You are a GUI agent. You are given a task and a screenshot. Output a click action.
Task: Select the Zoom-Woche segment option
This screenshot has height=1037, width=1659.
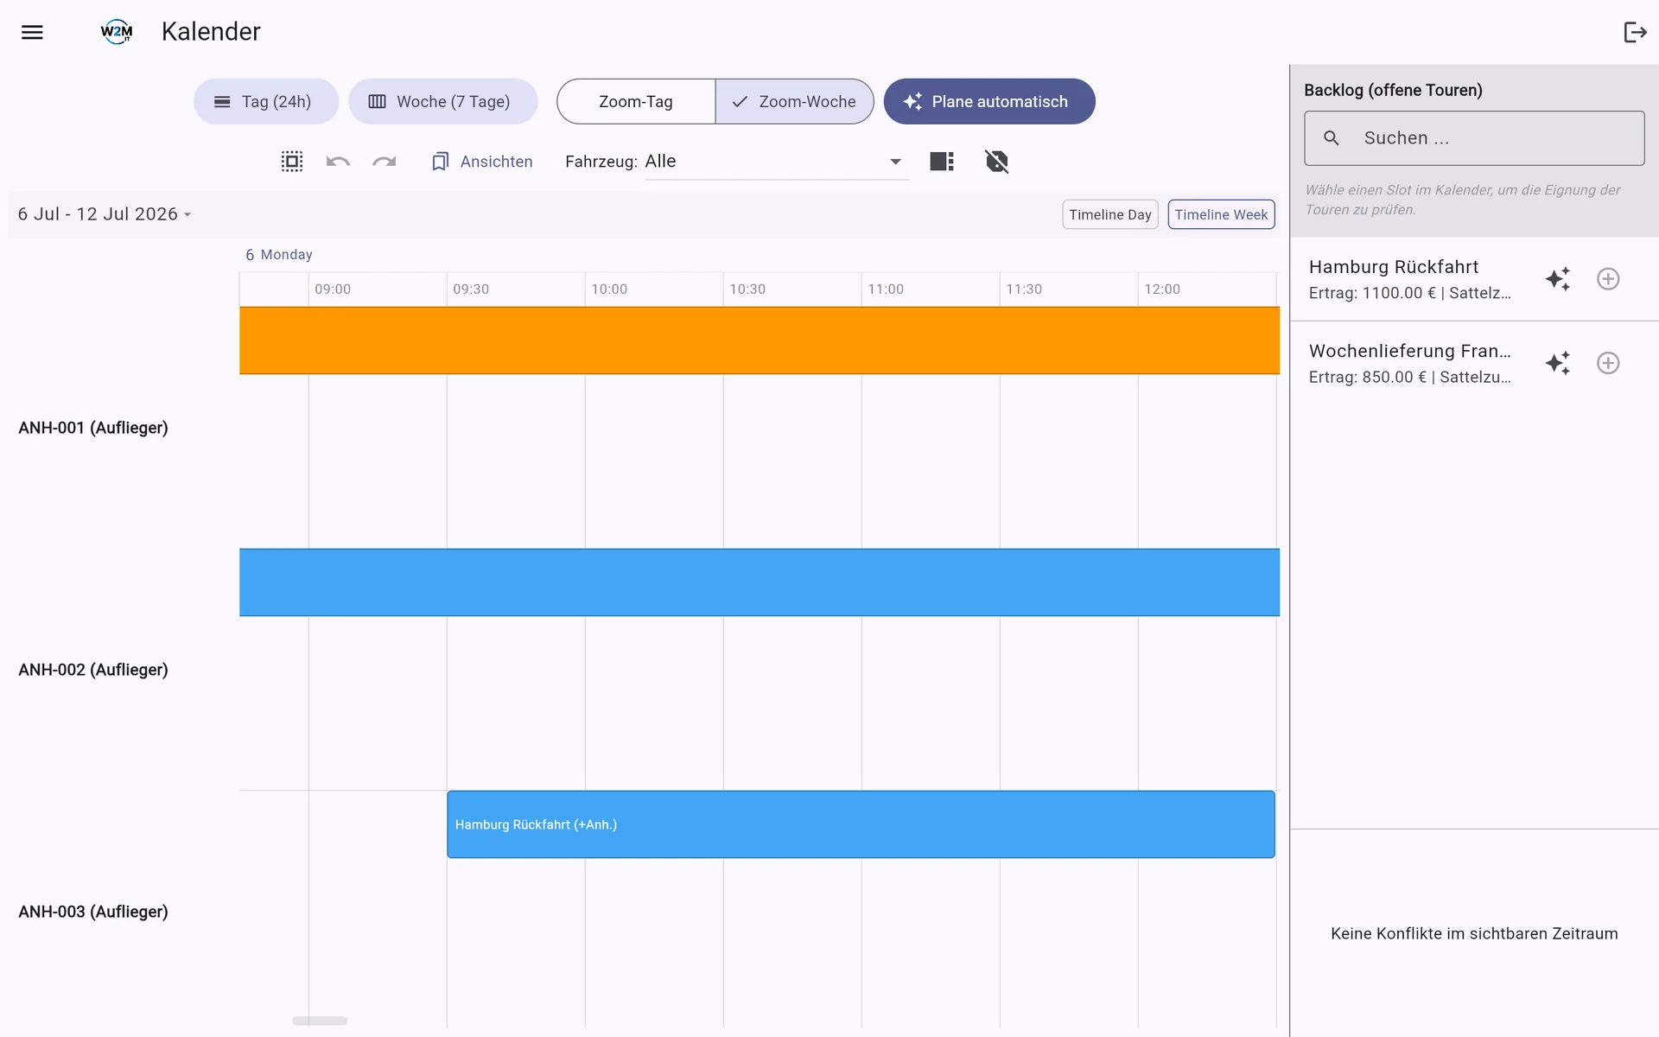coord(794,102)
